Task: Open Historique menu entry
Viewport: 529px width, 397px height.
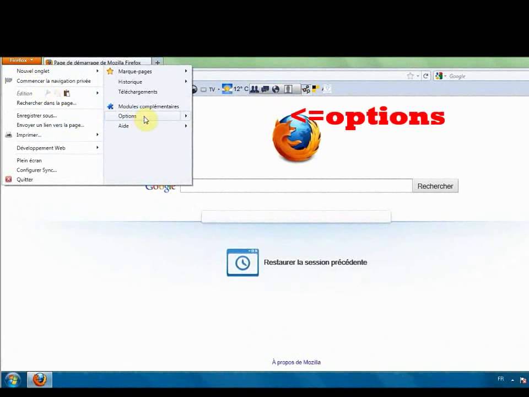Action: pyautogui.click(x=130, y=82)
